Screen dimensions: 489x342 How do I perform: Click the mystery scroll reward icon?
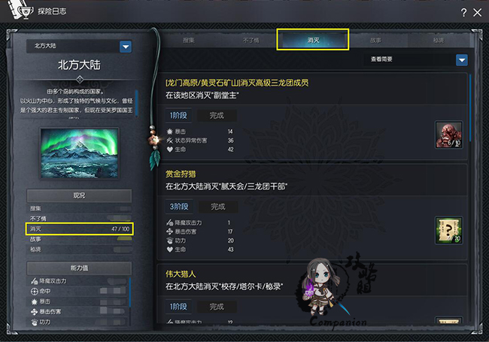(x=449, y=231)
